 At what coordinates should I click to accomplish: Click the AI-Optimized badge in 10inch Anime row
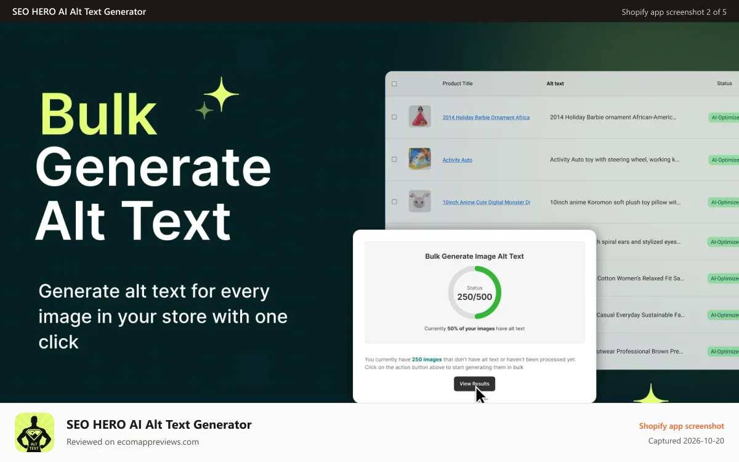point(724,202)
